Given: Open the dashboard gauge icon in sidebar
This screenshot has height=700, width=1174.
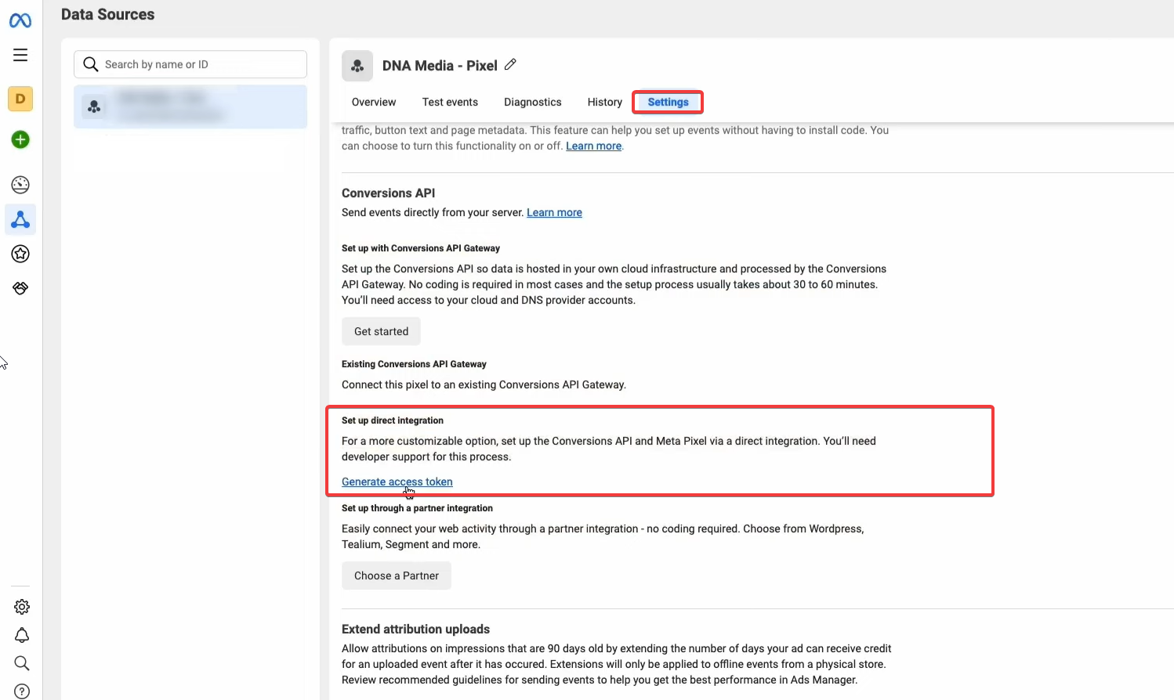Looking at the screenshot, I should pyautogui.click(x=20, y=185).
